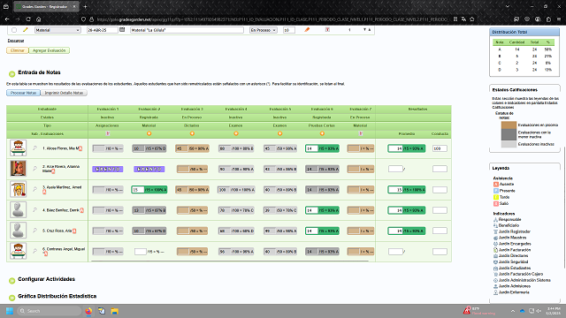566x318 pixels.
Task: Open File Explorer from the taskbar
Action: tap(114, 311)
